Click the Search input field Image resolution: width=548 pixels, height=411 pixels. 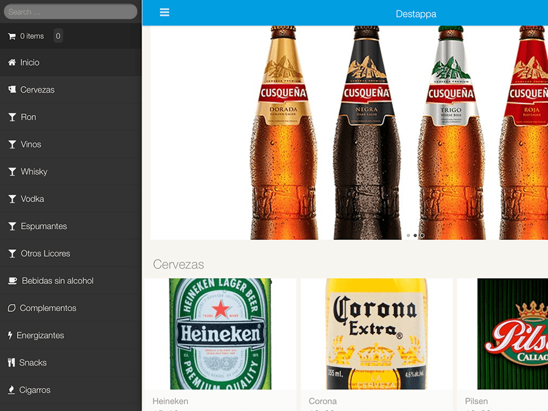click(70, 12)
